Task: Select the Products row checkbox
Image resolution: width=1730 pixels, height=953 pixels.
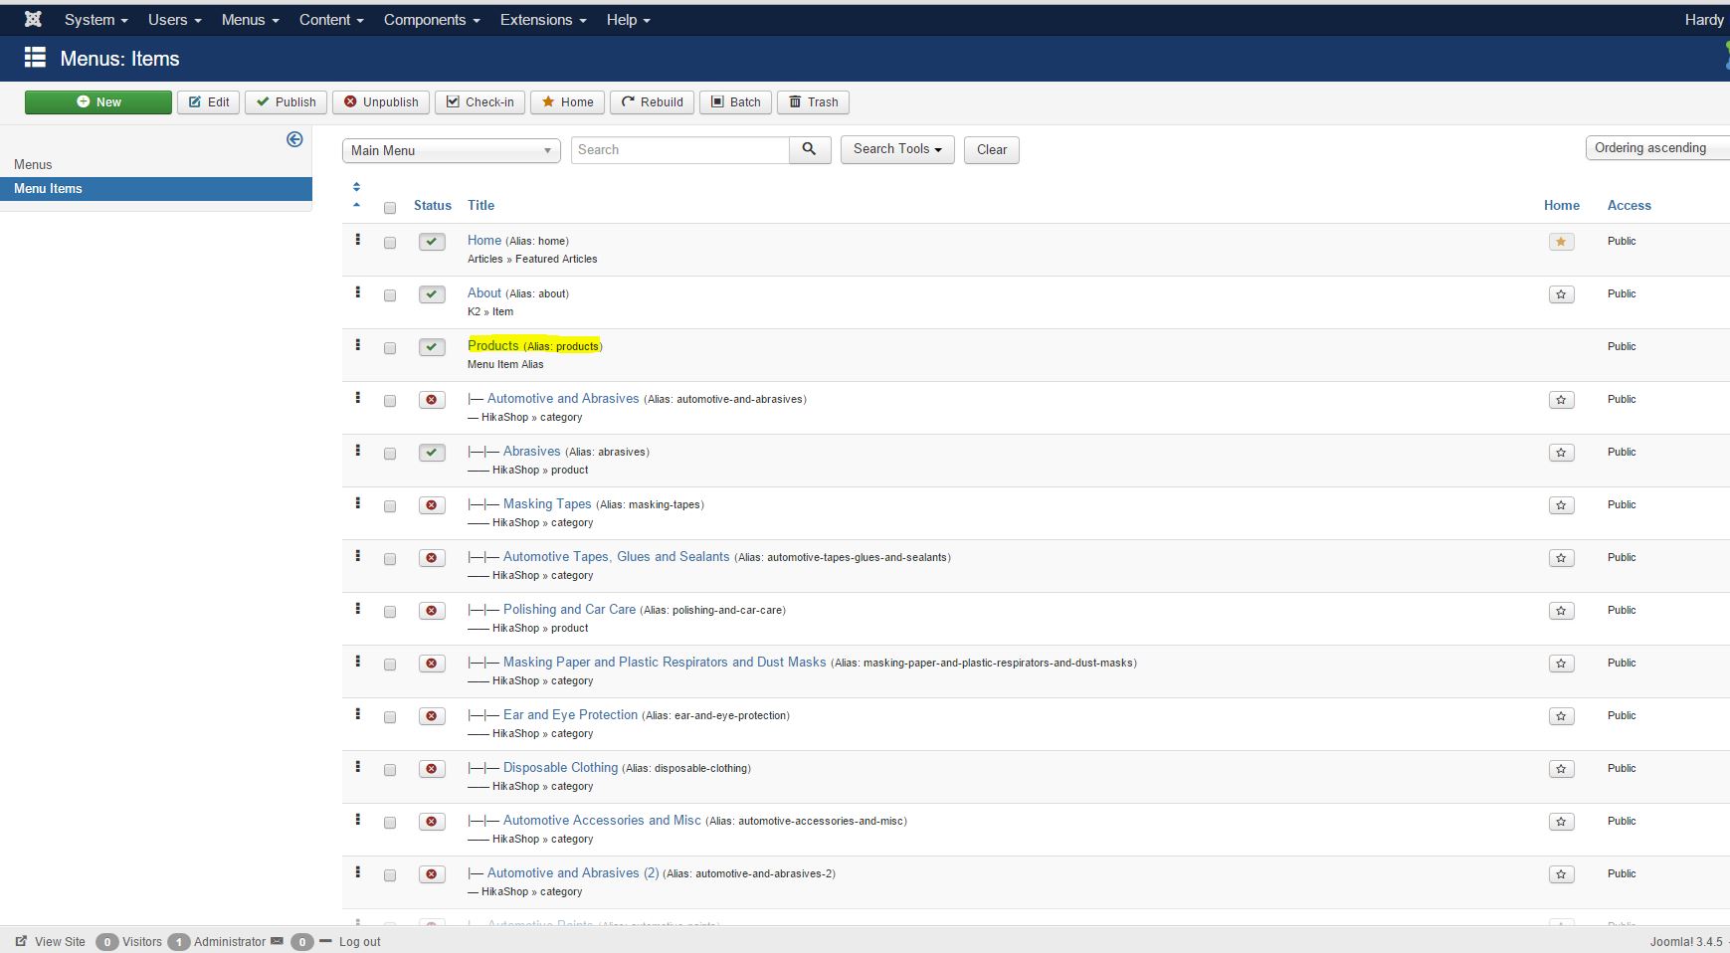Action: tap(390, 348)
